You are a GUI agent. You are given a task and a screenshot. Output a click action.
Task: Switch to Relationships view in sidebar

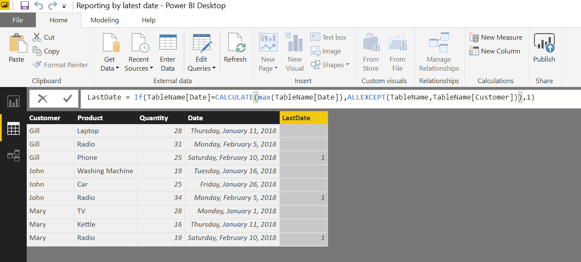(x=13, y=156)
